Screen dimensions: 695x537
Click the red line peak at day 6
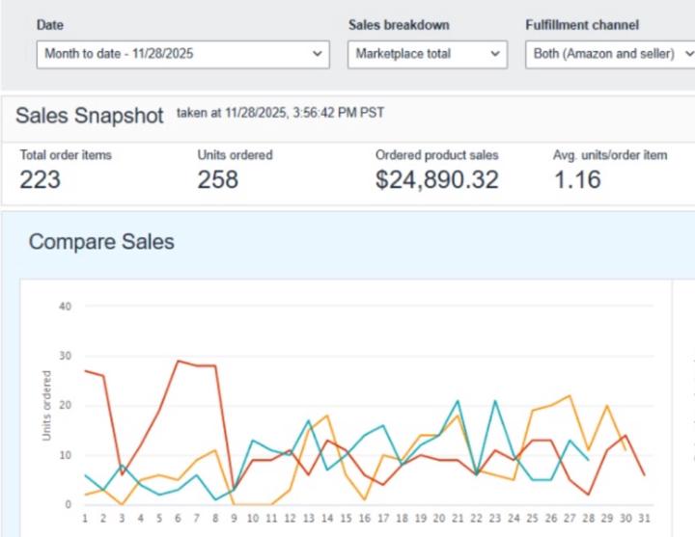pos(179,361)
